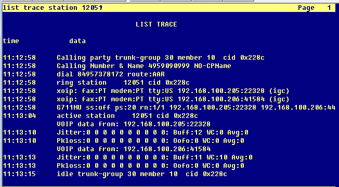The height and width of the screenshot is (187, 339).
Task: Select 'Calling party trunk-group 30 member 10' text
Action: pos(136,58)
